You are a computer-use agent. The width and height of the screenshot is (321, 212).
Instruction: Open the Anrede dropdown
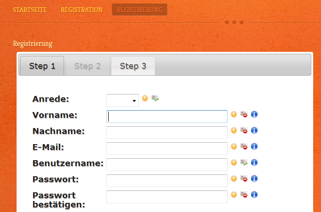click(123, 100)
